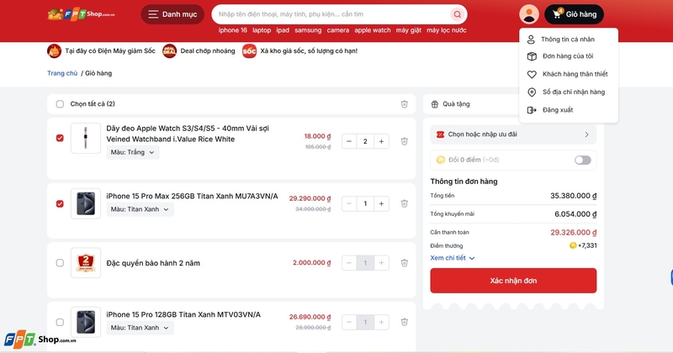The width and height of the screenshot is (673, 353).
Task: Click the Điện Máy giảm Sốc promo icon
Action: pos(54,51)
